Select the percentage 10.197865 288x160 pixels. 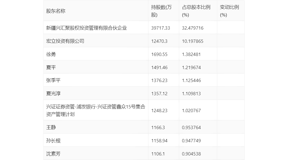[x=193, y=41]
